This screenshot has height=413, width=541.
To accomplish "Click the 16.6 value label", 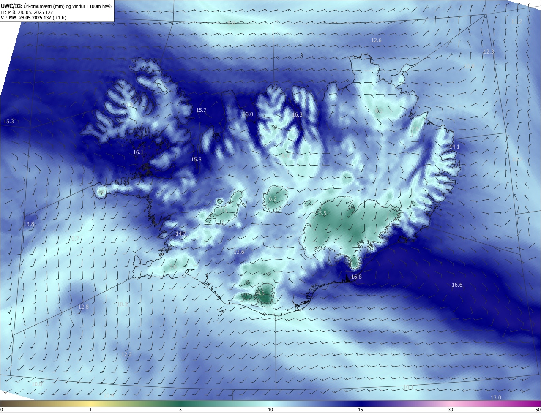I will click(x=457, y=285).
